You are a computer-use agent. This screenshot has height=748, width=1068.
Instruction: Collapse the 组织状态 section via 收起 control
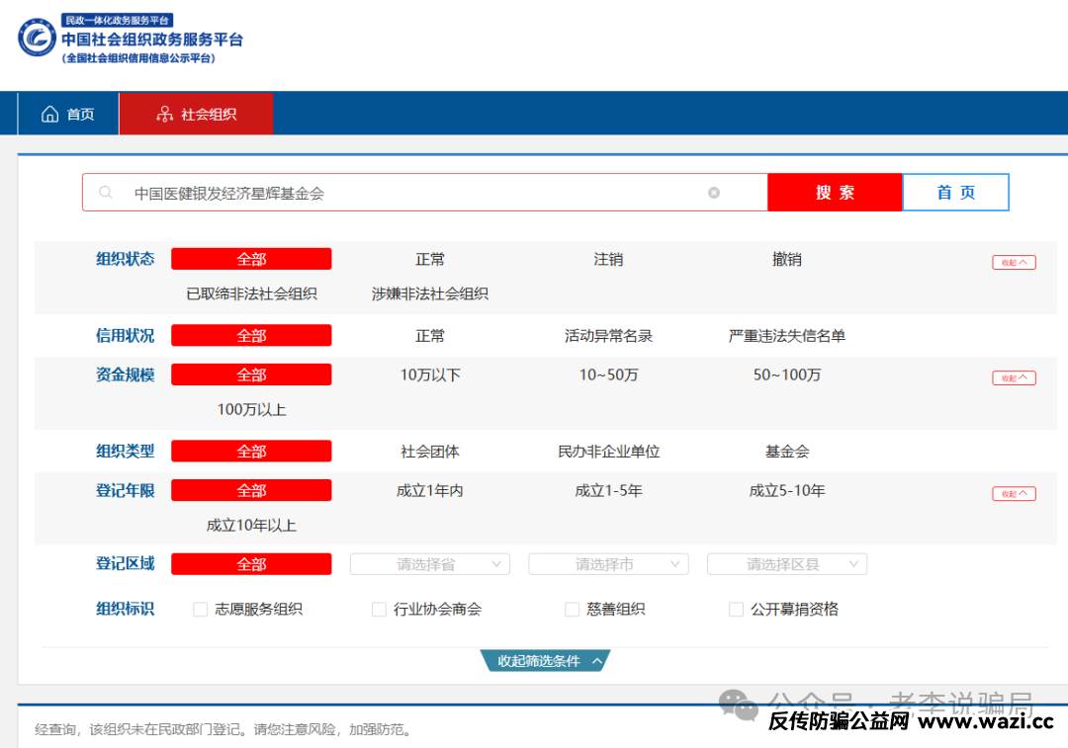click(1013, 261)
